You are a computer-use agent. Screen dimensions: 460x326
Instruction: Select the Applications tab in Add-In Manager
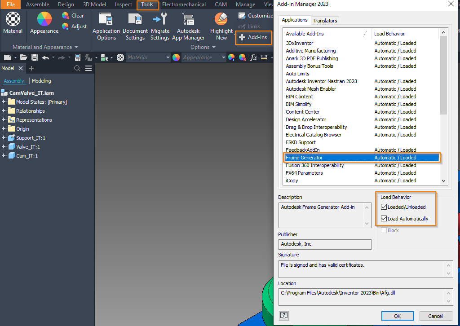[295, 20]
